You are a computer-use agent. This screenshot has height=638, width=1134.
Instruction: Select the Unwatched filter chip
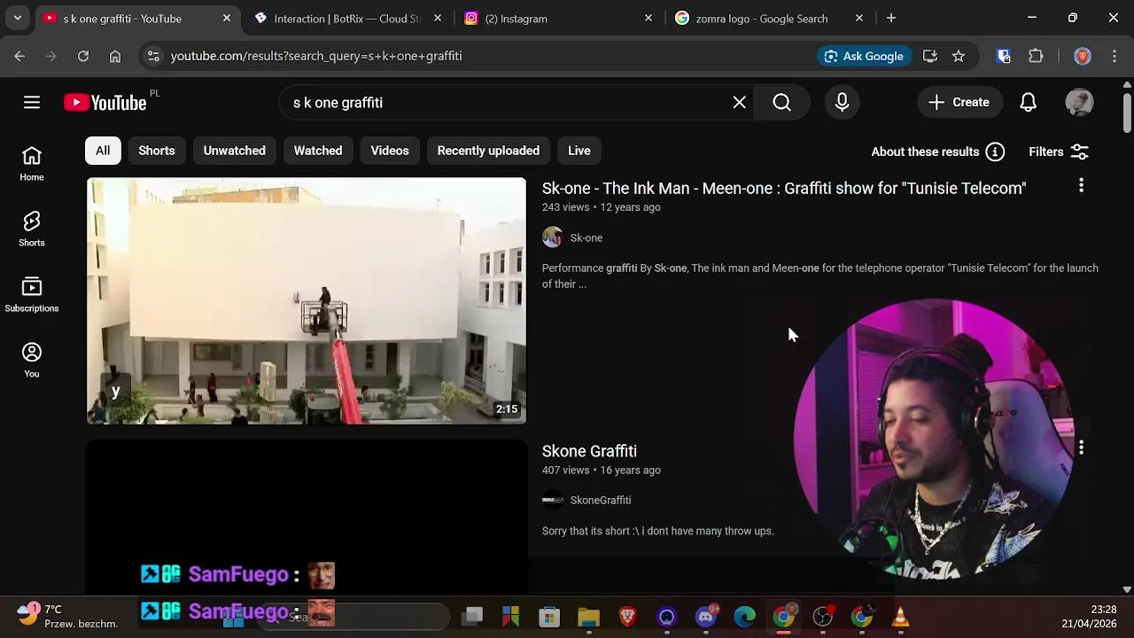[x=235, y=151]
